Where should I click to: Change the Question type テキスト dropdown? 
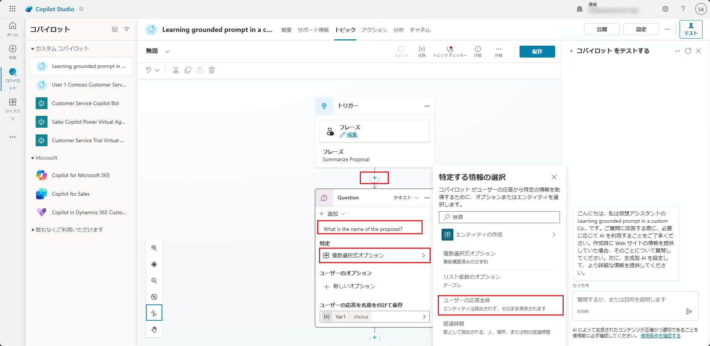click(406, 198)
